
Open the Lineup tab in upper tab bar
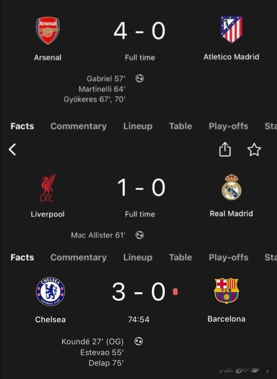(138, 126)
